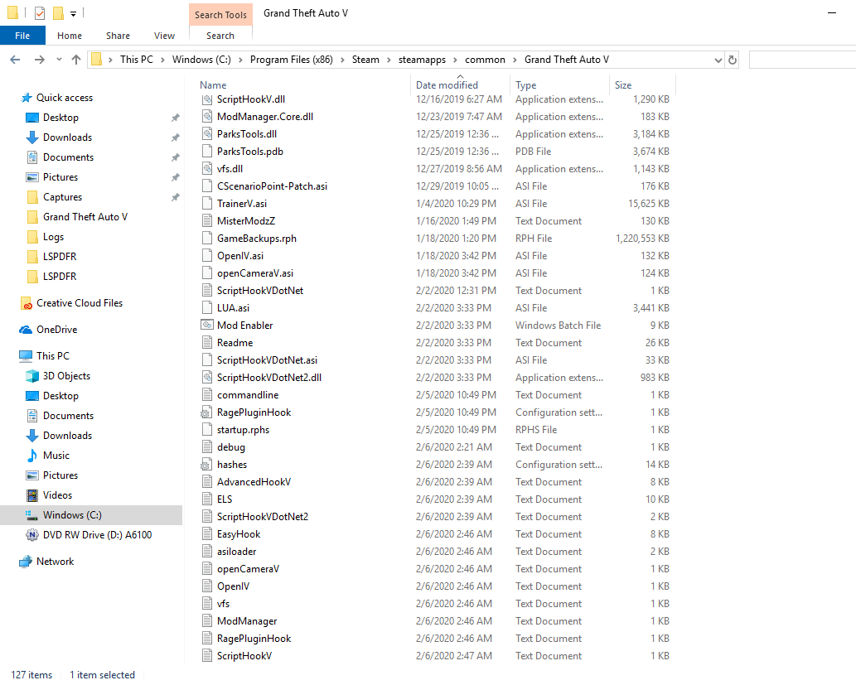Sort by Size column header
The image size is (856, 685).
click(x=623, y=85)
